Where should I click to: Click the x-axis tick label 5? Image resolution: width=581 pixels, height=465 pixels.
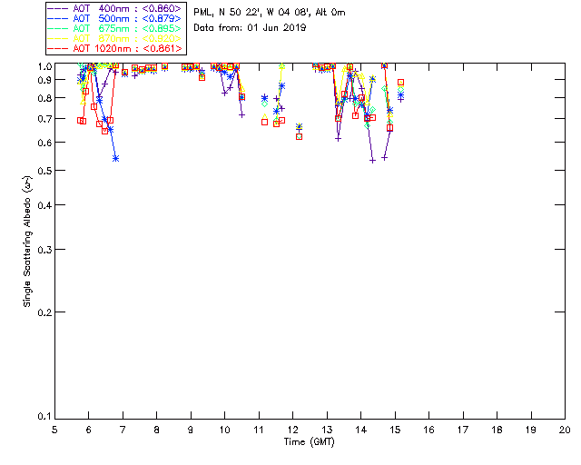54,428
